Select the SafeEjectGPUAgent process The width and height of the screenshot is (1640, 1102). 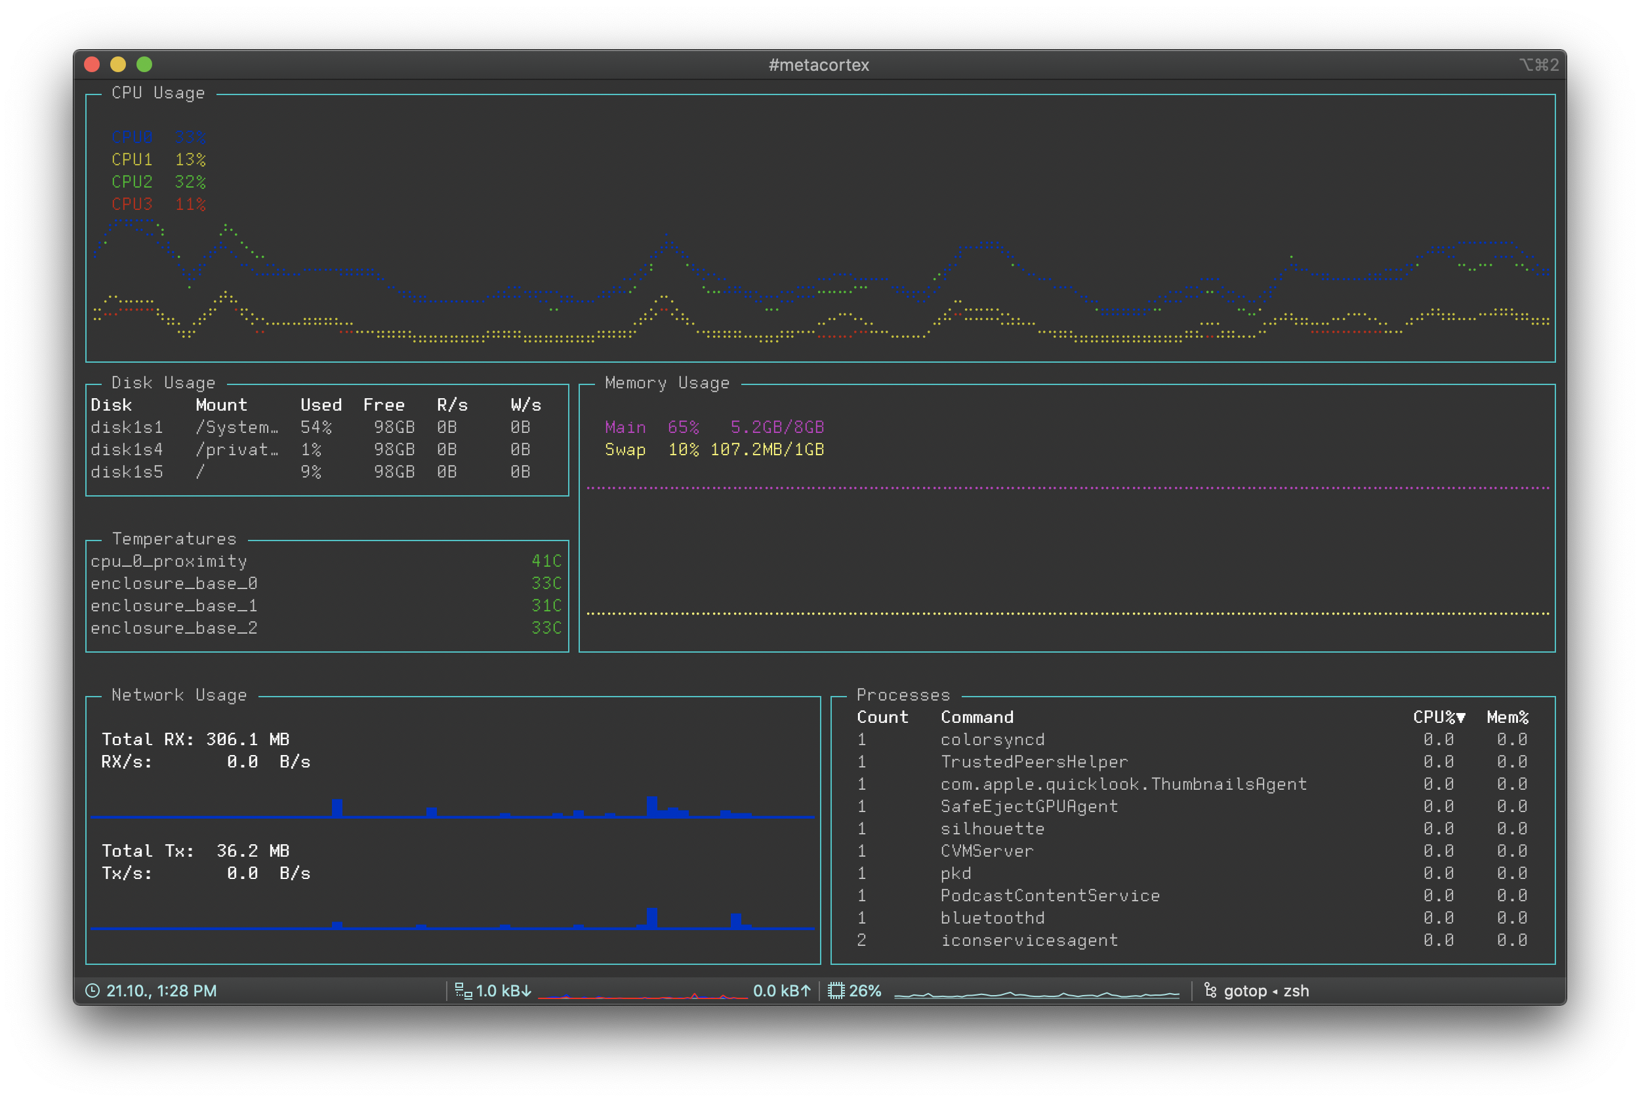tap(1193, 807)
